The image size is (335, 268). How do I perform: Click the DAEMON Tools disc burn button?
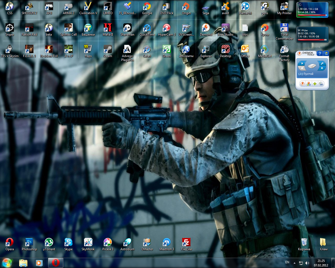[321, 84]
